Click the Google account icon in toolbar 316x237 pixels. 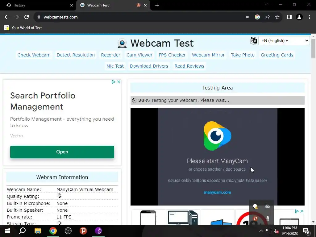click(x=257, y=17)
